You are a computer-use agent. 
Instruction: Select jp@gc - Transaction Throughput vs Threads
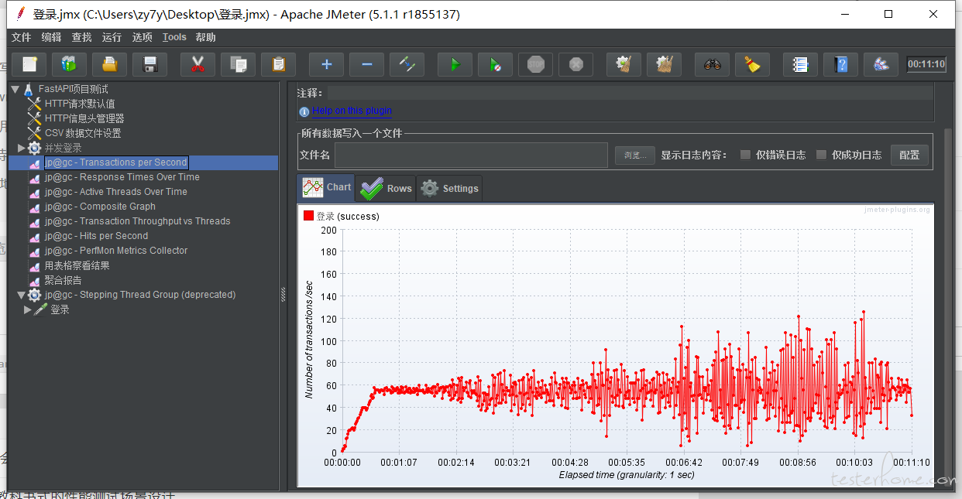(x=138, y=221)
